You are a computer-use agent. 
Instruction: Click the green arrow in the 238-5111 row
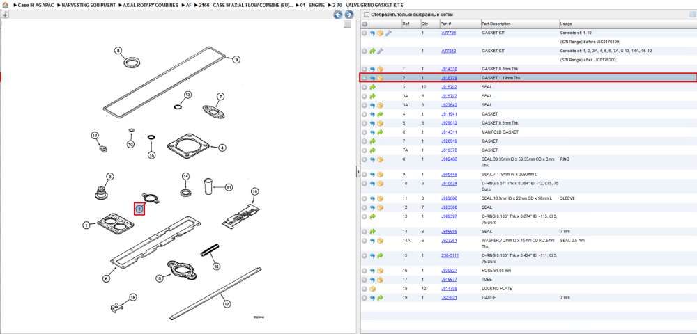(x=380, y=255)
